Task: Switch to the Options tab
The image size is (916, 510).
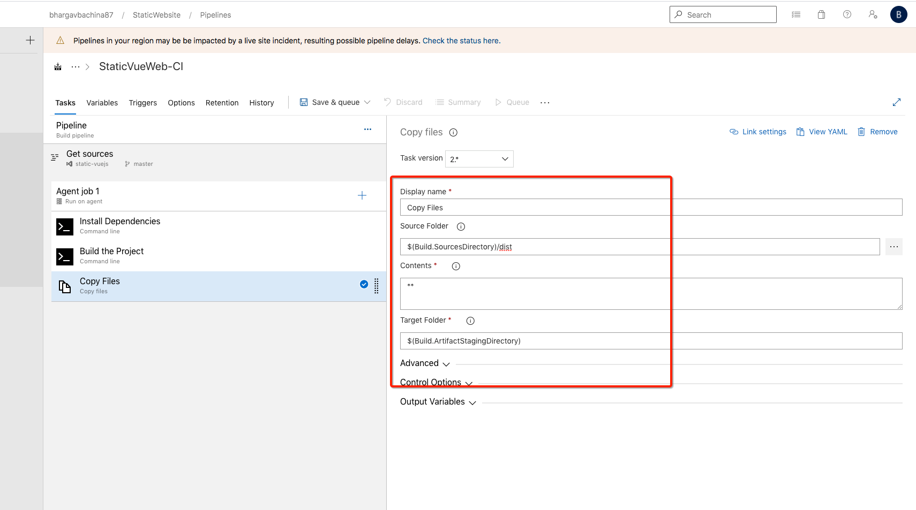Action: [181, 103]
